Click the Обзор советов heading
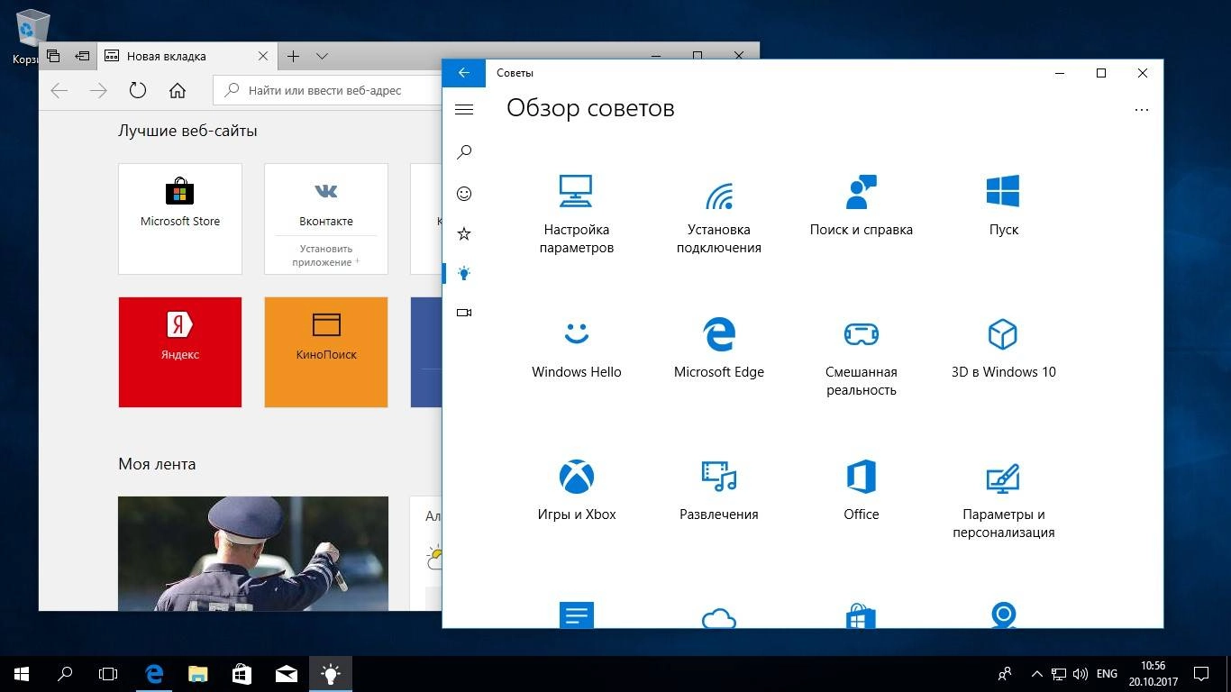 [590, 108]
